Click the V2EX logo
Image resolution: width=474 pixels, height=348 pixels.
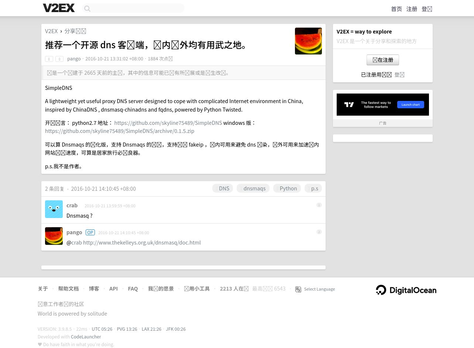[x=59, y=8]
